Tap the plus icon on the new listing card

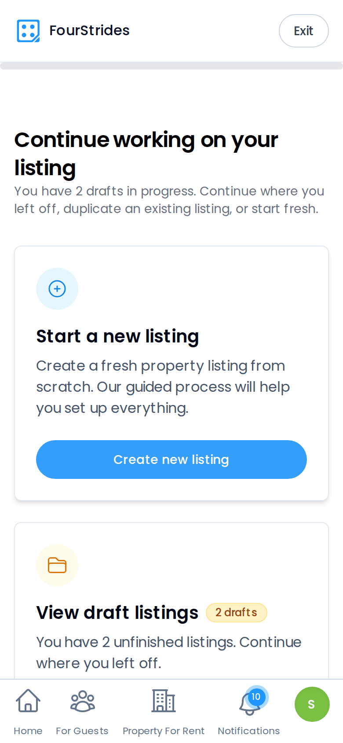coord(57,289)
